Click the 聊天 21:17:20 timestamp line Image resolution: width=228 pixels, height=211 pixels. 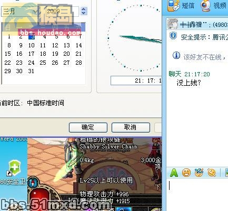(x=189, y=74)
